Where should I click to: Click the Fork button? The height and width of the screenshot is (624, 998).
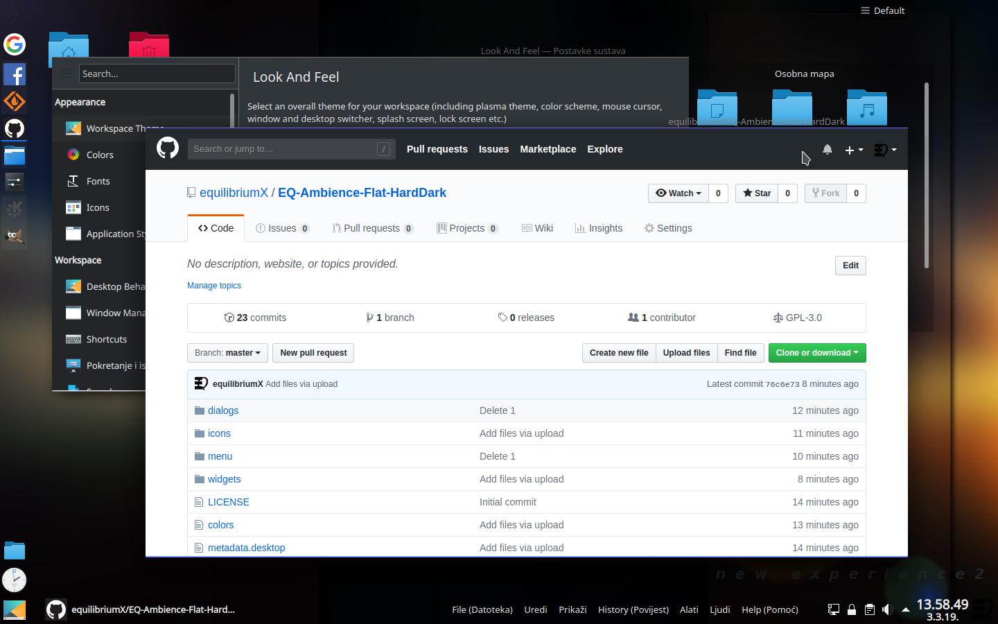(825, 193)
